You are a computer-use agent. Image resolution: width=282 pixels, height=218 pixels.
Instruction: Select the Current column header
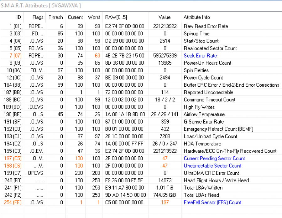pyautogui.click(x=76, y=17)
